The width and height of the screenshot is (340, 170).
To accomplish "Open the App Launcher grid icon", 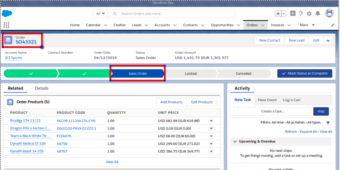I will [6, 25].
